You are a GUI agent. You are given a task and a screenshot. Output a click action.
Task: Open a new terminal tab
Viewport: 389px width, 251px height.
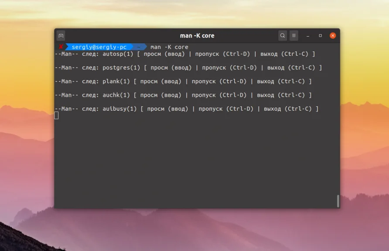coord(61,36)
